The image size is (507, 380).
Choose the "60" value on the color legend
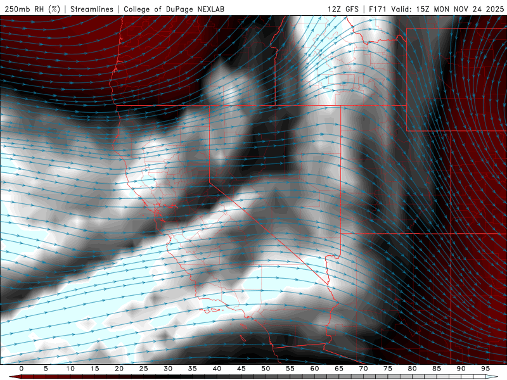314,369
